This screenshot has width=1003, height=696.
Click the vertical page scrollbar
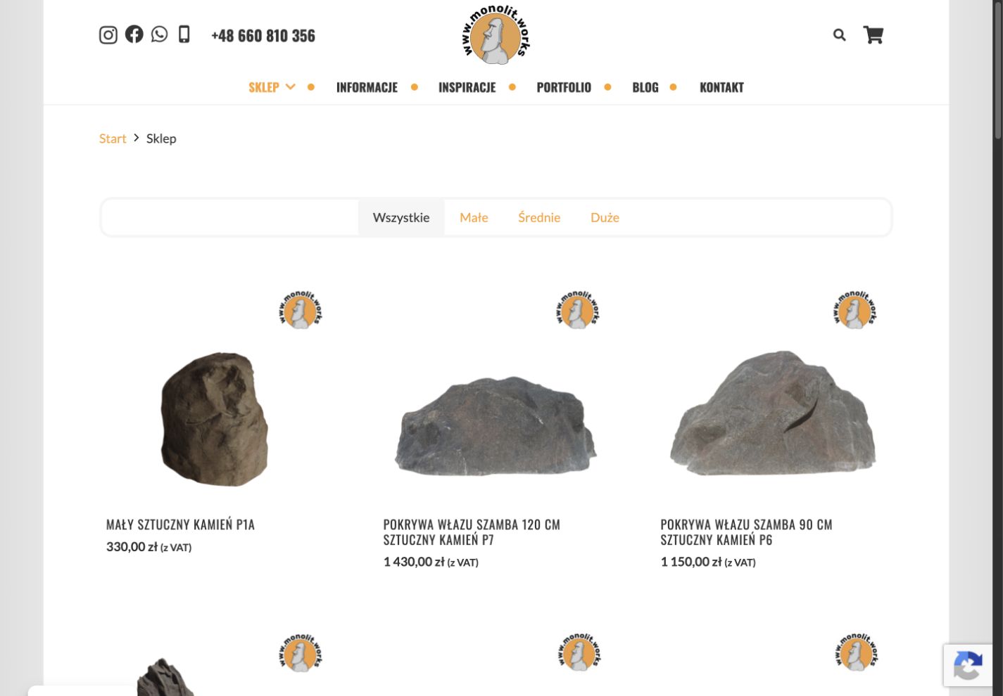997,70
